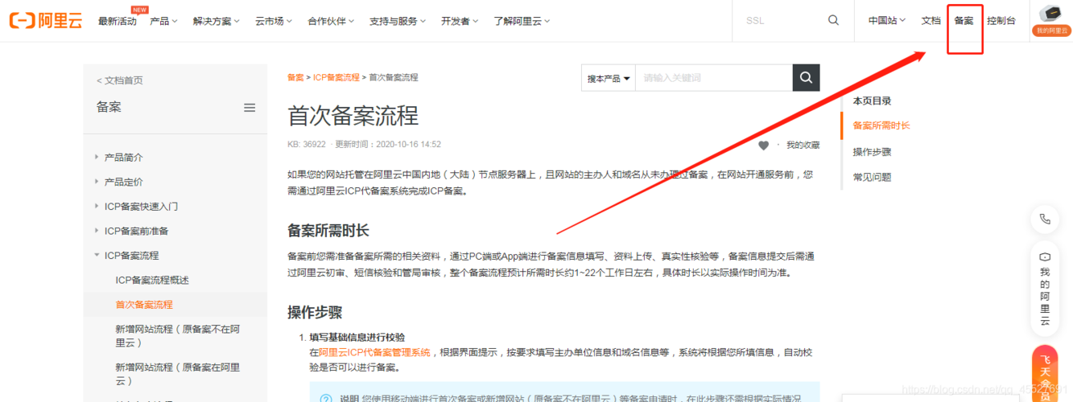The width and height of the screenshot is (1073, 402).
Task: Click the Aliyun logo
Action: click(45, 21)
